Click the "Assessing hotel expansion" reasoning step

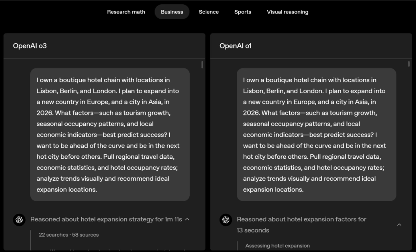tap(277, 246)
